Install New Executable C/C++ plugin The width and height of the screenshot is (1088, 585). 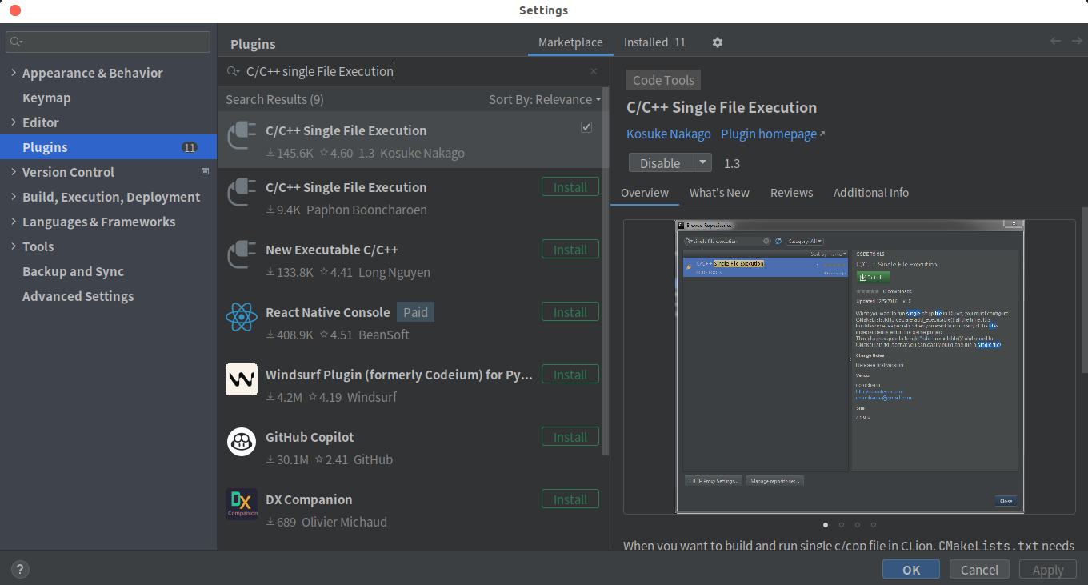(x=570, y=250)
